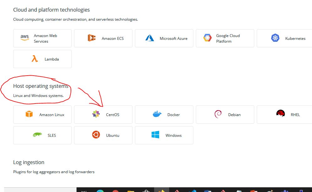Select the Amazon ECS orange icon
Screen dimensions: 312x192
pyautogui.click(x=92, y=38)
